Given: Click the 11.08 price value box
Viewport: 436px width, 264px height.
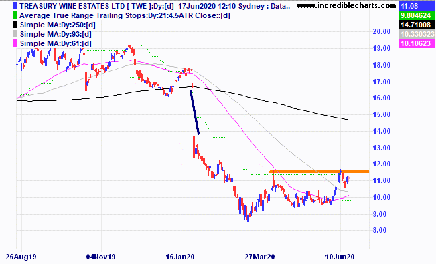Looking at the screenshot, I should coord(417,6).
